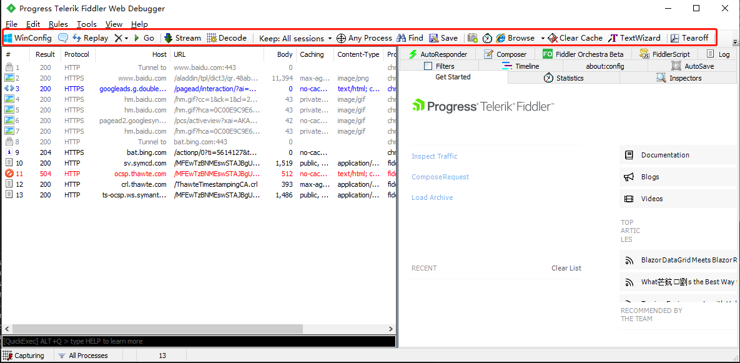Open the View menu
Viewport: 740px width, 363px height.
click(x=114, y=24)
